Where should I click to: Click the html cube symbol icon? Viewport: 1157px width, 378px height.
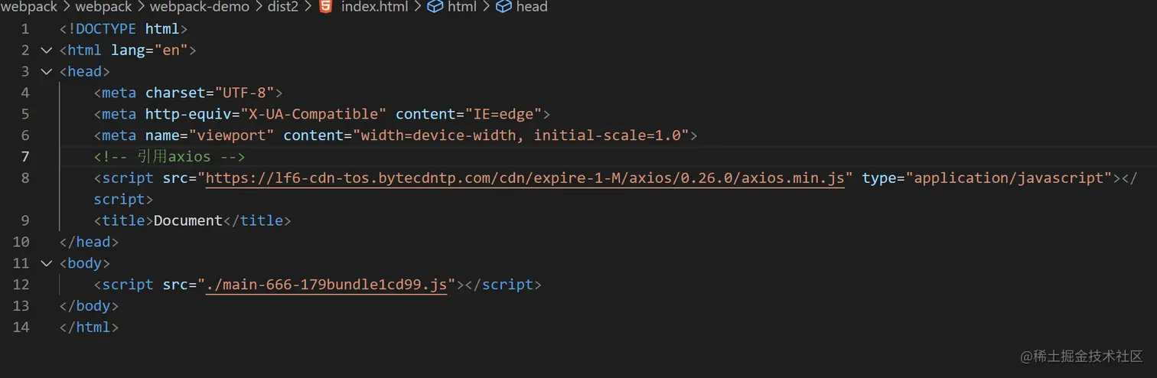coord(435,7)
